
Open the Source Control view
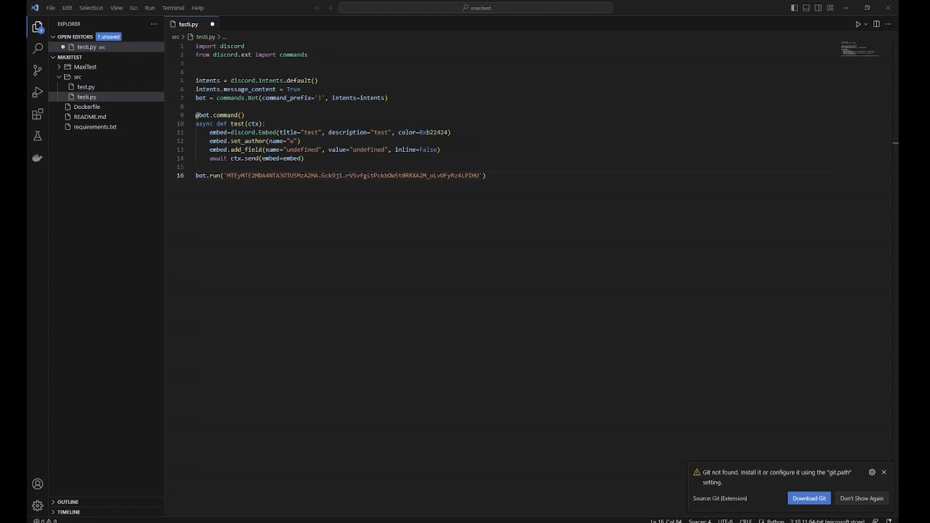pos(38,70)
